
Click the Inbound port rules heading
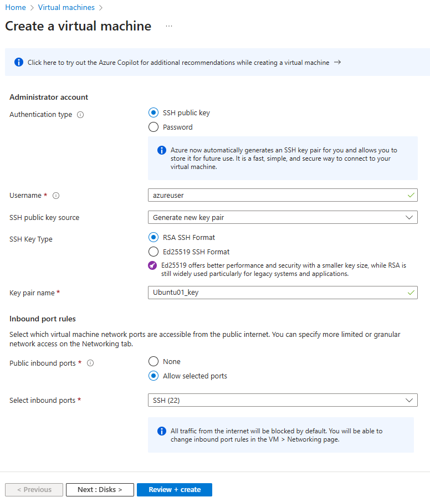tap(43, 319)
